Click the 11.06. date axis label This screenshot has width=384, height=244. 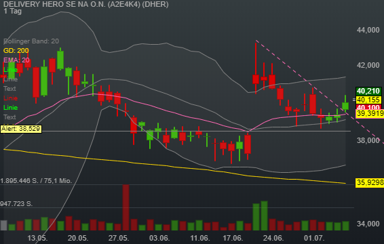pyautogui.click(x=200, y=238)
